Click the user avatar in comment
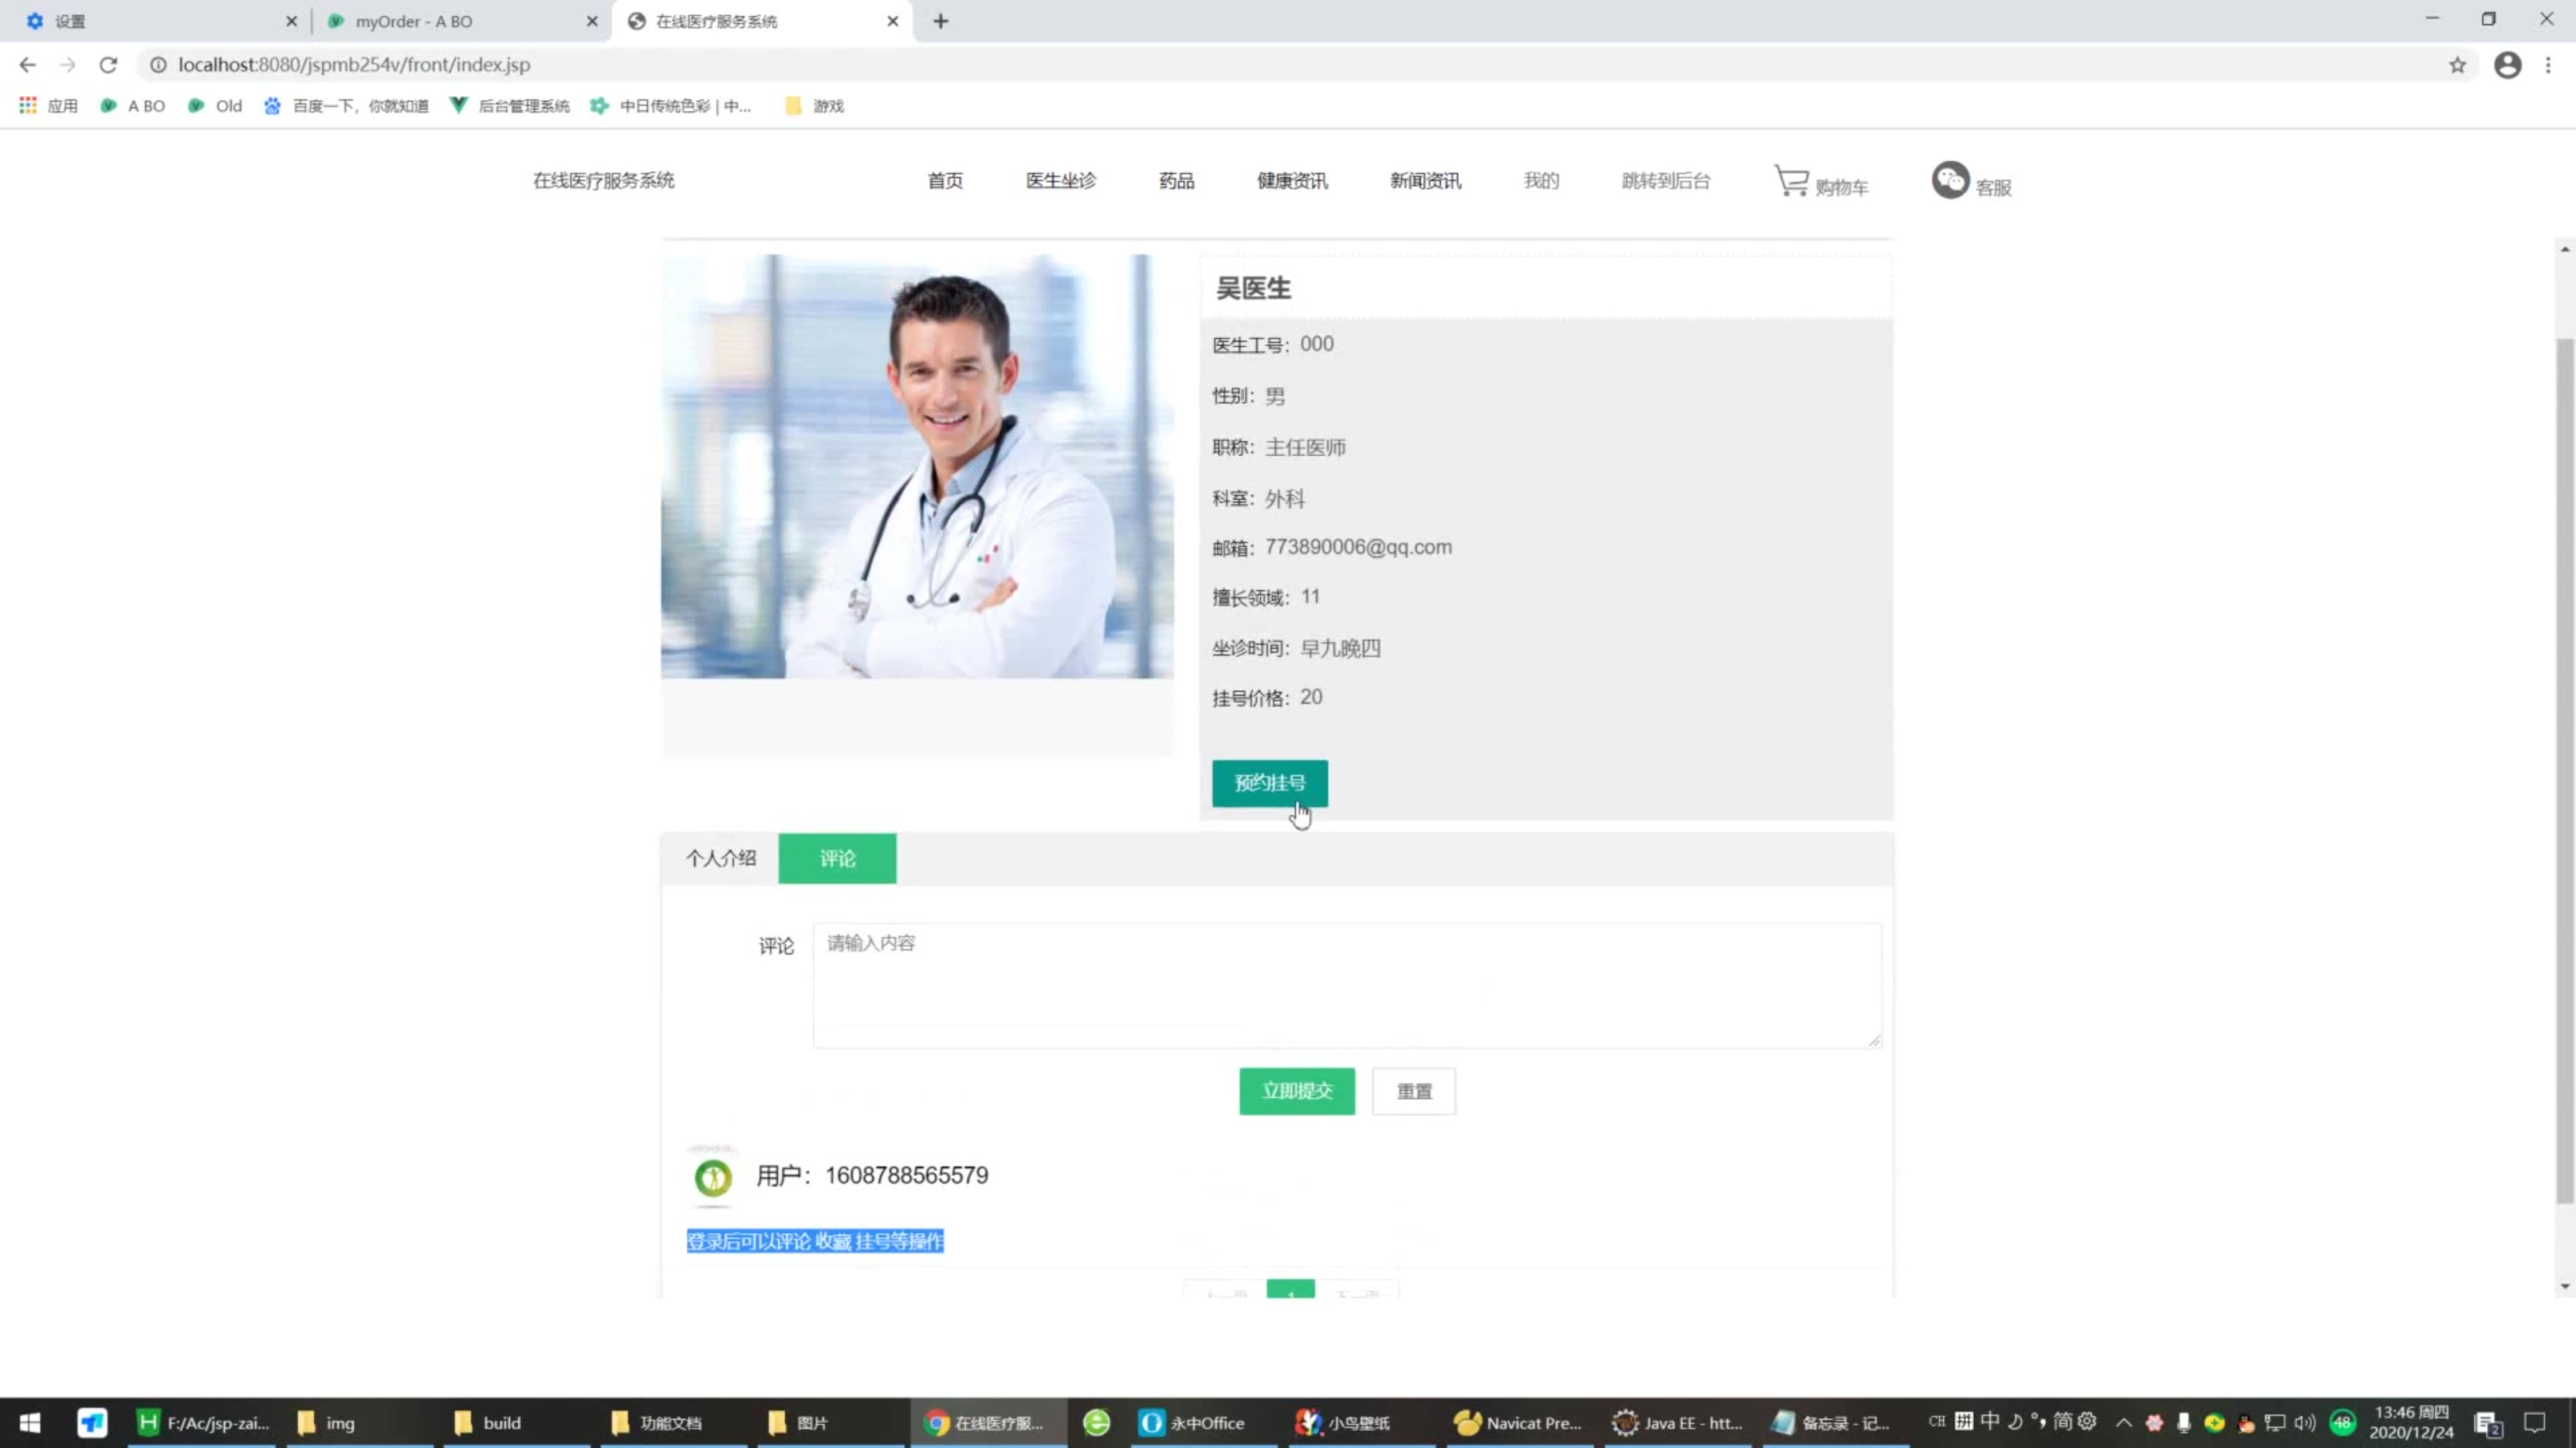The image size is (2576, 1448). [x=713, y=1177]
